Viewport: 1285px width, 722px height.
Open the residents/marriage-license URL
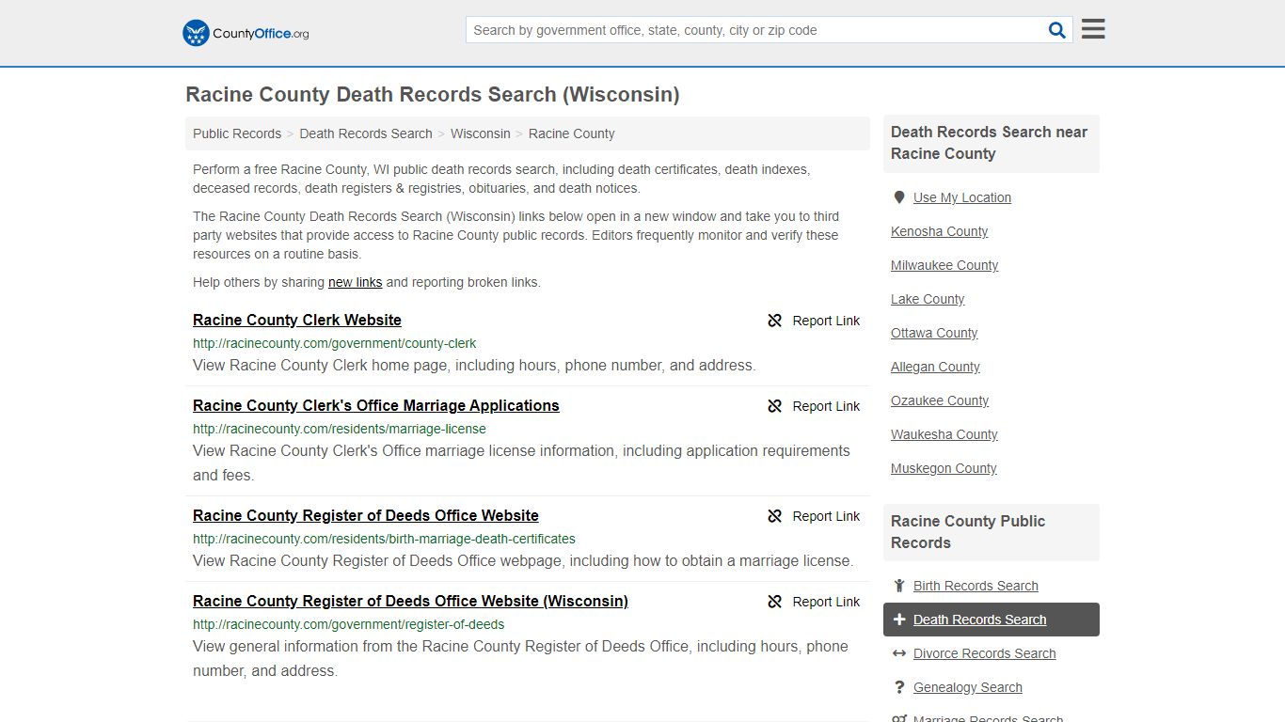[x=340, y=429]
